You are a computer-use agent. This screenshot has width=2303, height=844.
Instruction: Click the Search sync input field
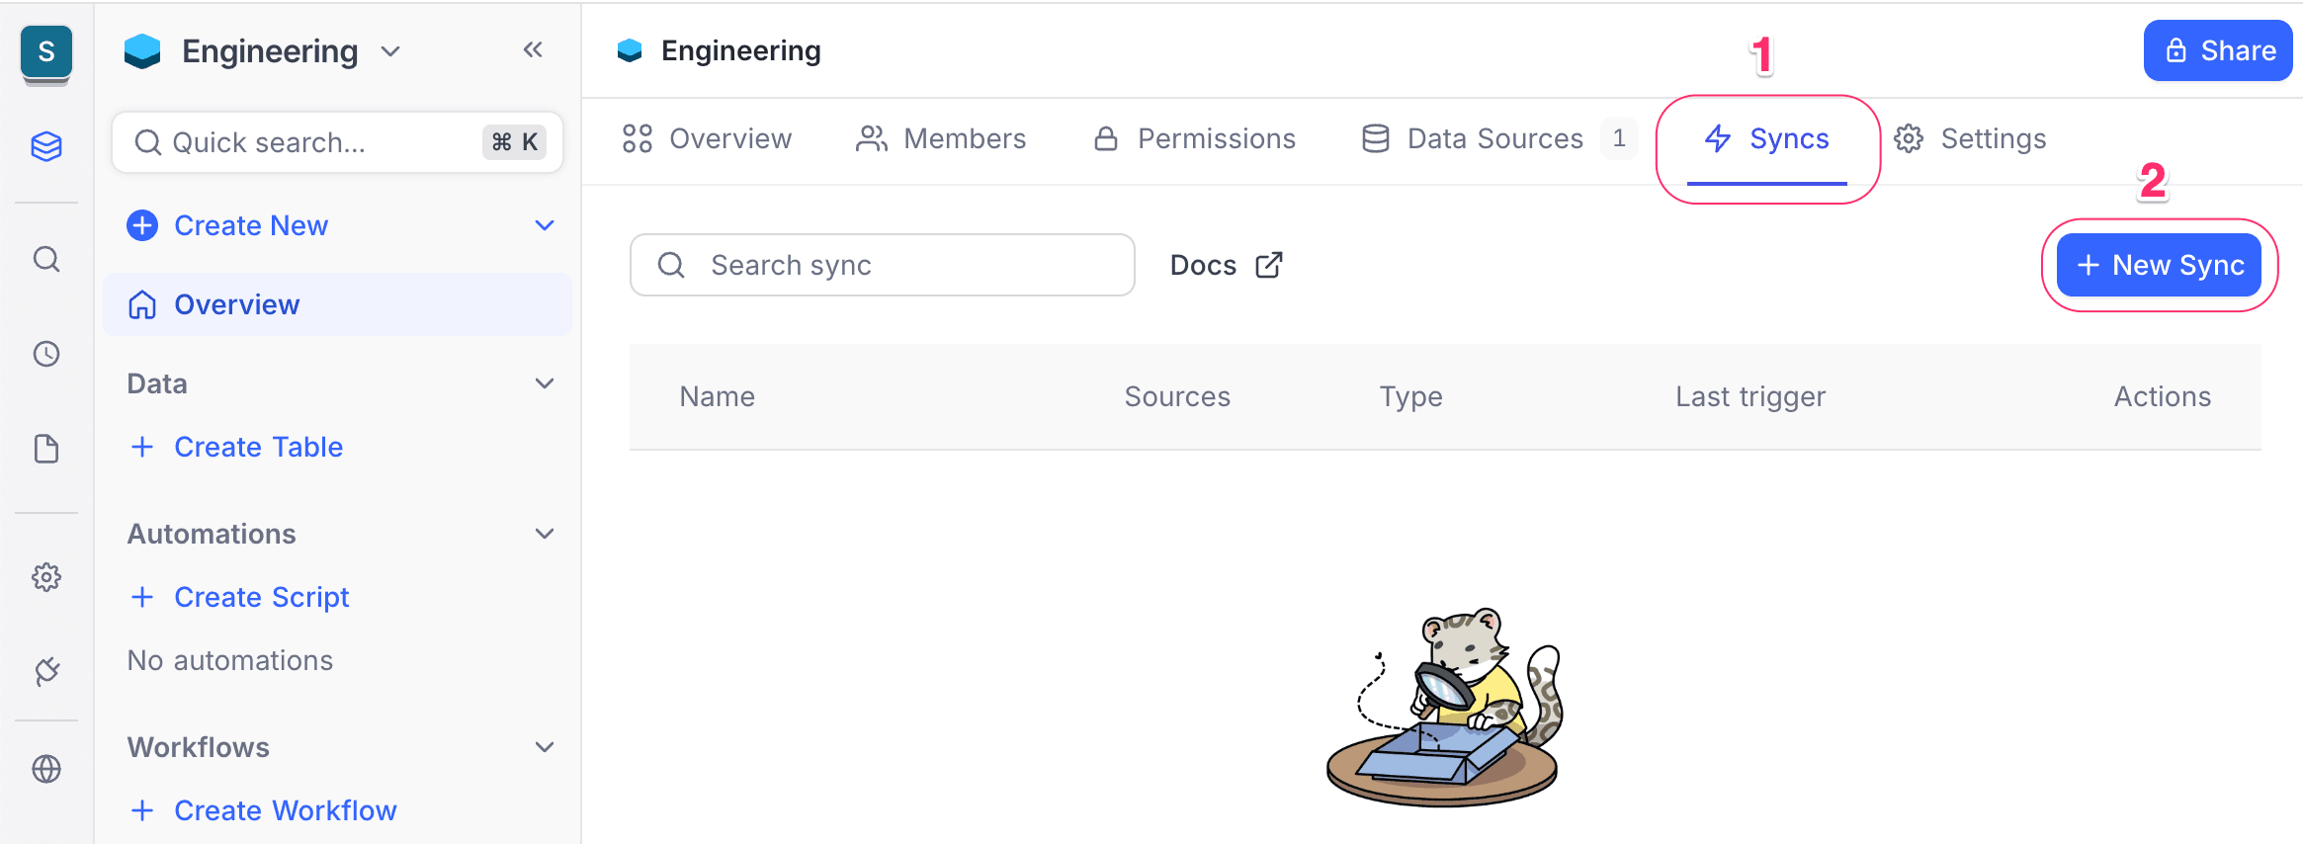(x=882, y=265)
